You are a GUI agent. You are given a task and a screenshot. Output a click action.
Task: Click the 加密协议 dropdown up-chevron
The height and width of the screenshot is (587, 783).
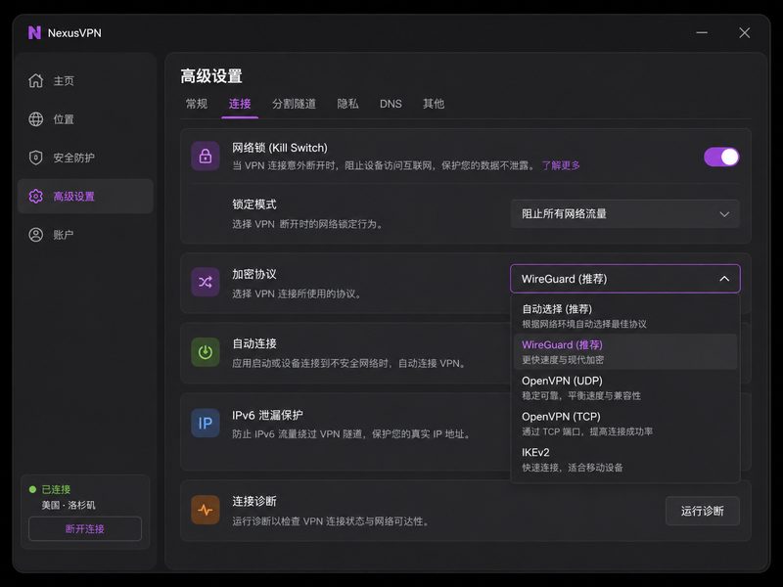724,279
